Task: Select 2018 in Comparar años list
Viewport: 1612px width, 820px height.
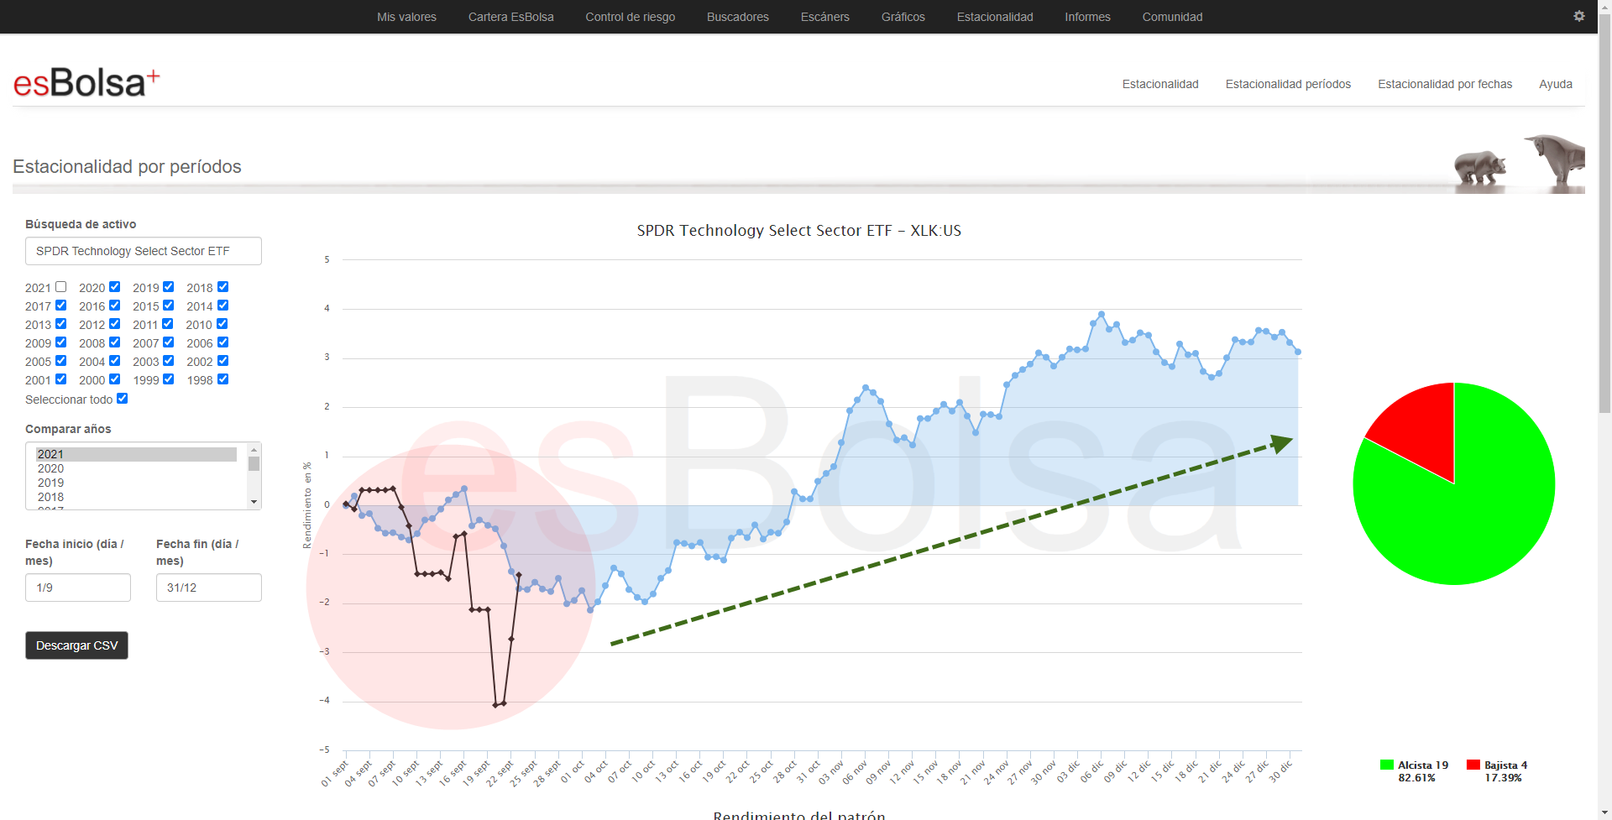Action: [x=136, y=497]
